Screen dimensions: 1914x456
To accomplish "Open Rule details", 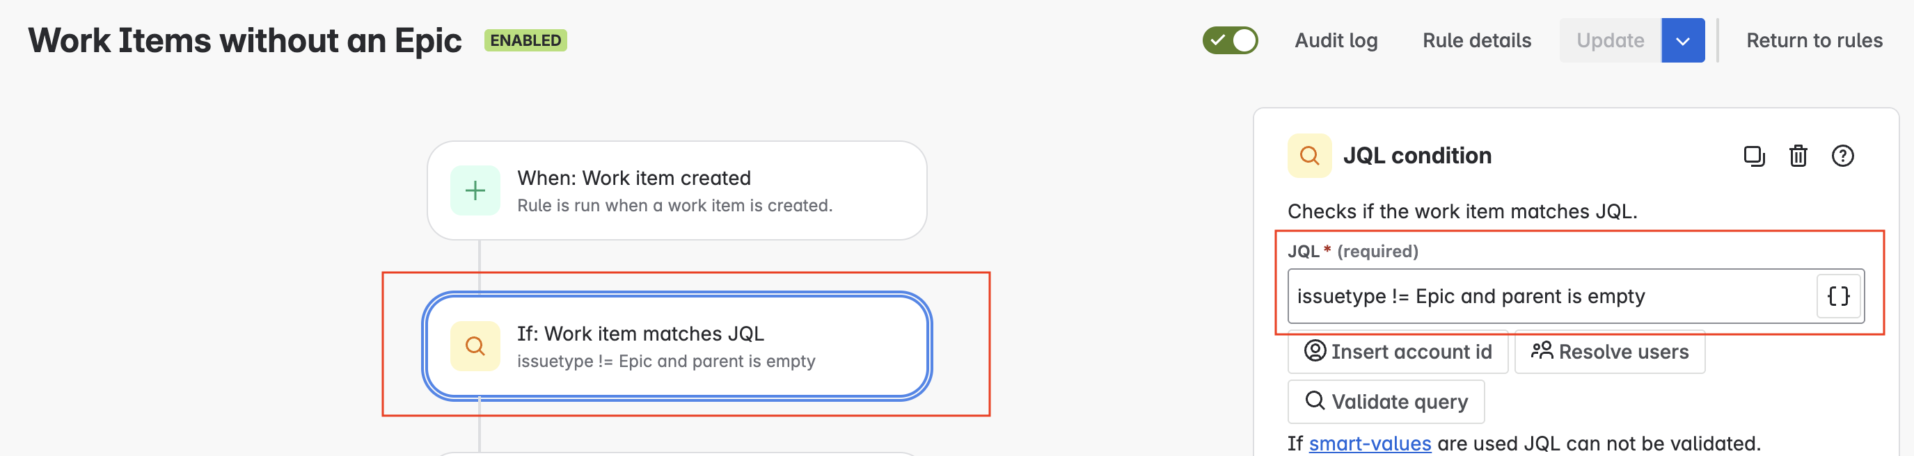I will 1476,40.
